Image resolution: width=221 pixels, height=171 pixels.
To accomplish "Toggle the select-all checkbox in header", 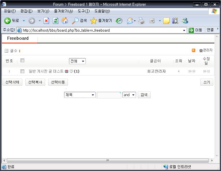I will pyautogui.click(x=23, y=60).
